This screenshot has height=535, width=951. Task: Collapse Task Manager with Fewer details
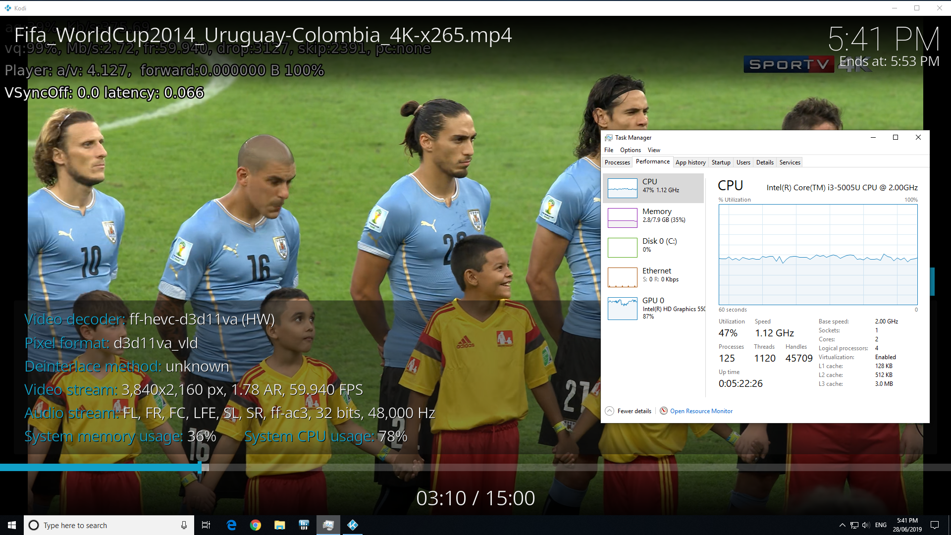[x=628, y=411]
